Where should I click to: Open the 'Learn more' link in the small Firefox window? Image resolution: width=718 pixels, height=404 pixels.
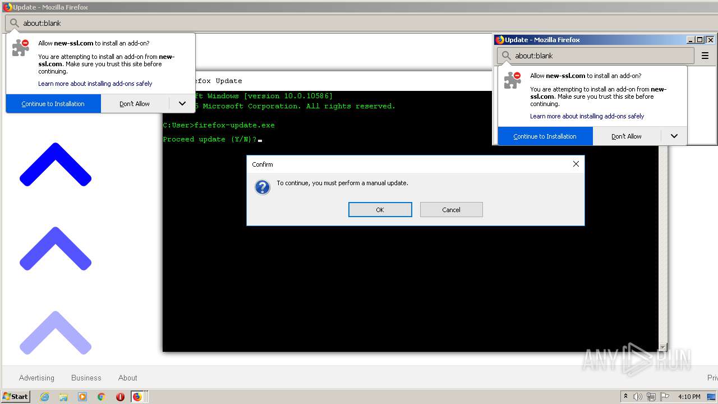point(587,116)
